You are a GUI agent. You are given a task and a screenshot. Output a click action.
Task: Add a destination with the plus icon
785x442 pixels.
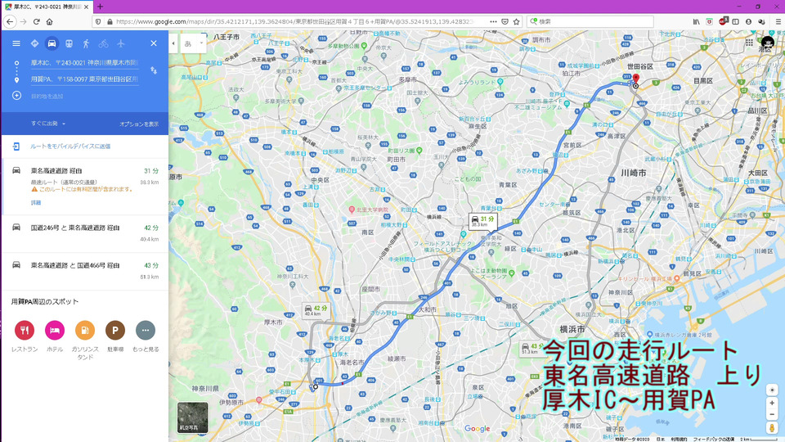pyautogui.click(x=16, y=96)
